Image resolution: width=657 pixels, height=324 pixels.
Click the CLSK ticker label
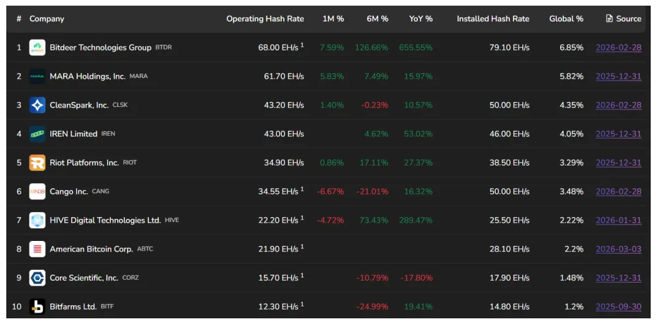(120, 105)
